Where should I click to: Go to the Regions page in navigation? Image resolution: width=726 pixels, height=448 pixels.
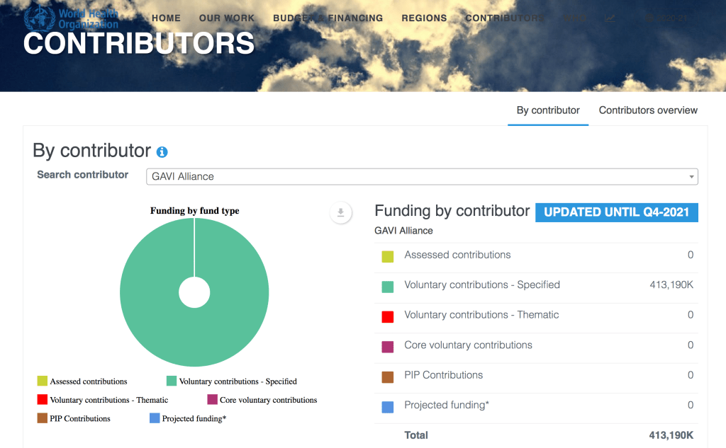(424, 18)
